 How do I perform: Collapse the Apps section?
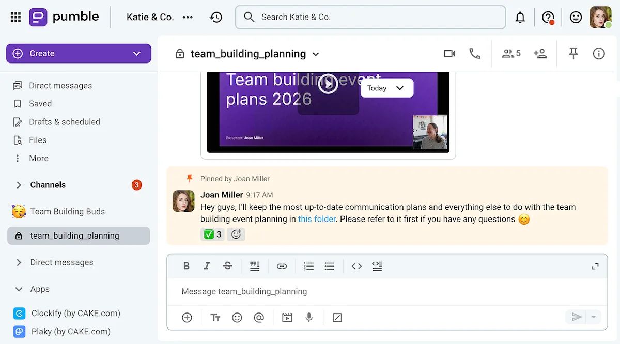(x=19, y=289)
